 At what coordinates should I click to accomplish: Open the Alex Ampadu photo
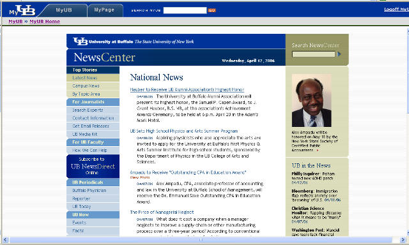click(311, 101)
